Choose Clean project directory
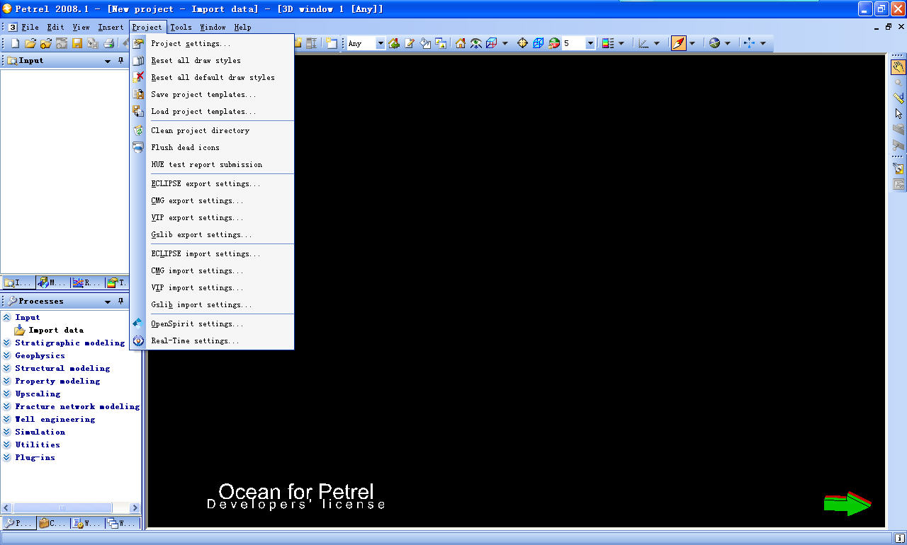This screenshot has height=545, width=907. tap(212, 130)
